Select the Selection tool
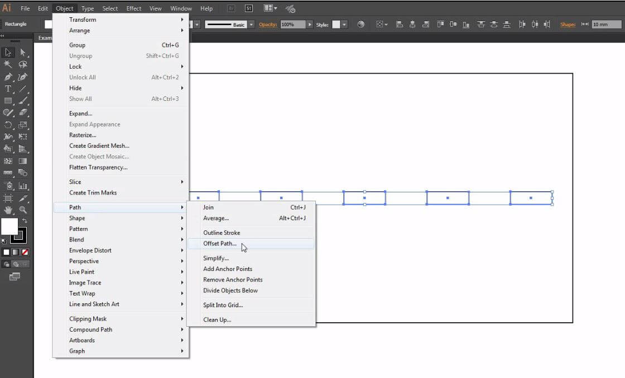The height and width of the screenshot is (378, 625). point(8,52)
